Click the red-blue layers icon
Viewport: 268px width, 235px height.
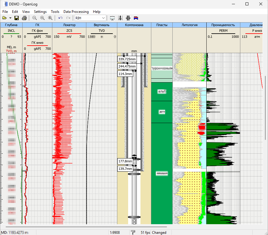coord(136,18)
